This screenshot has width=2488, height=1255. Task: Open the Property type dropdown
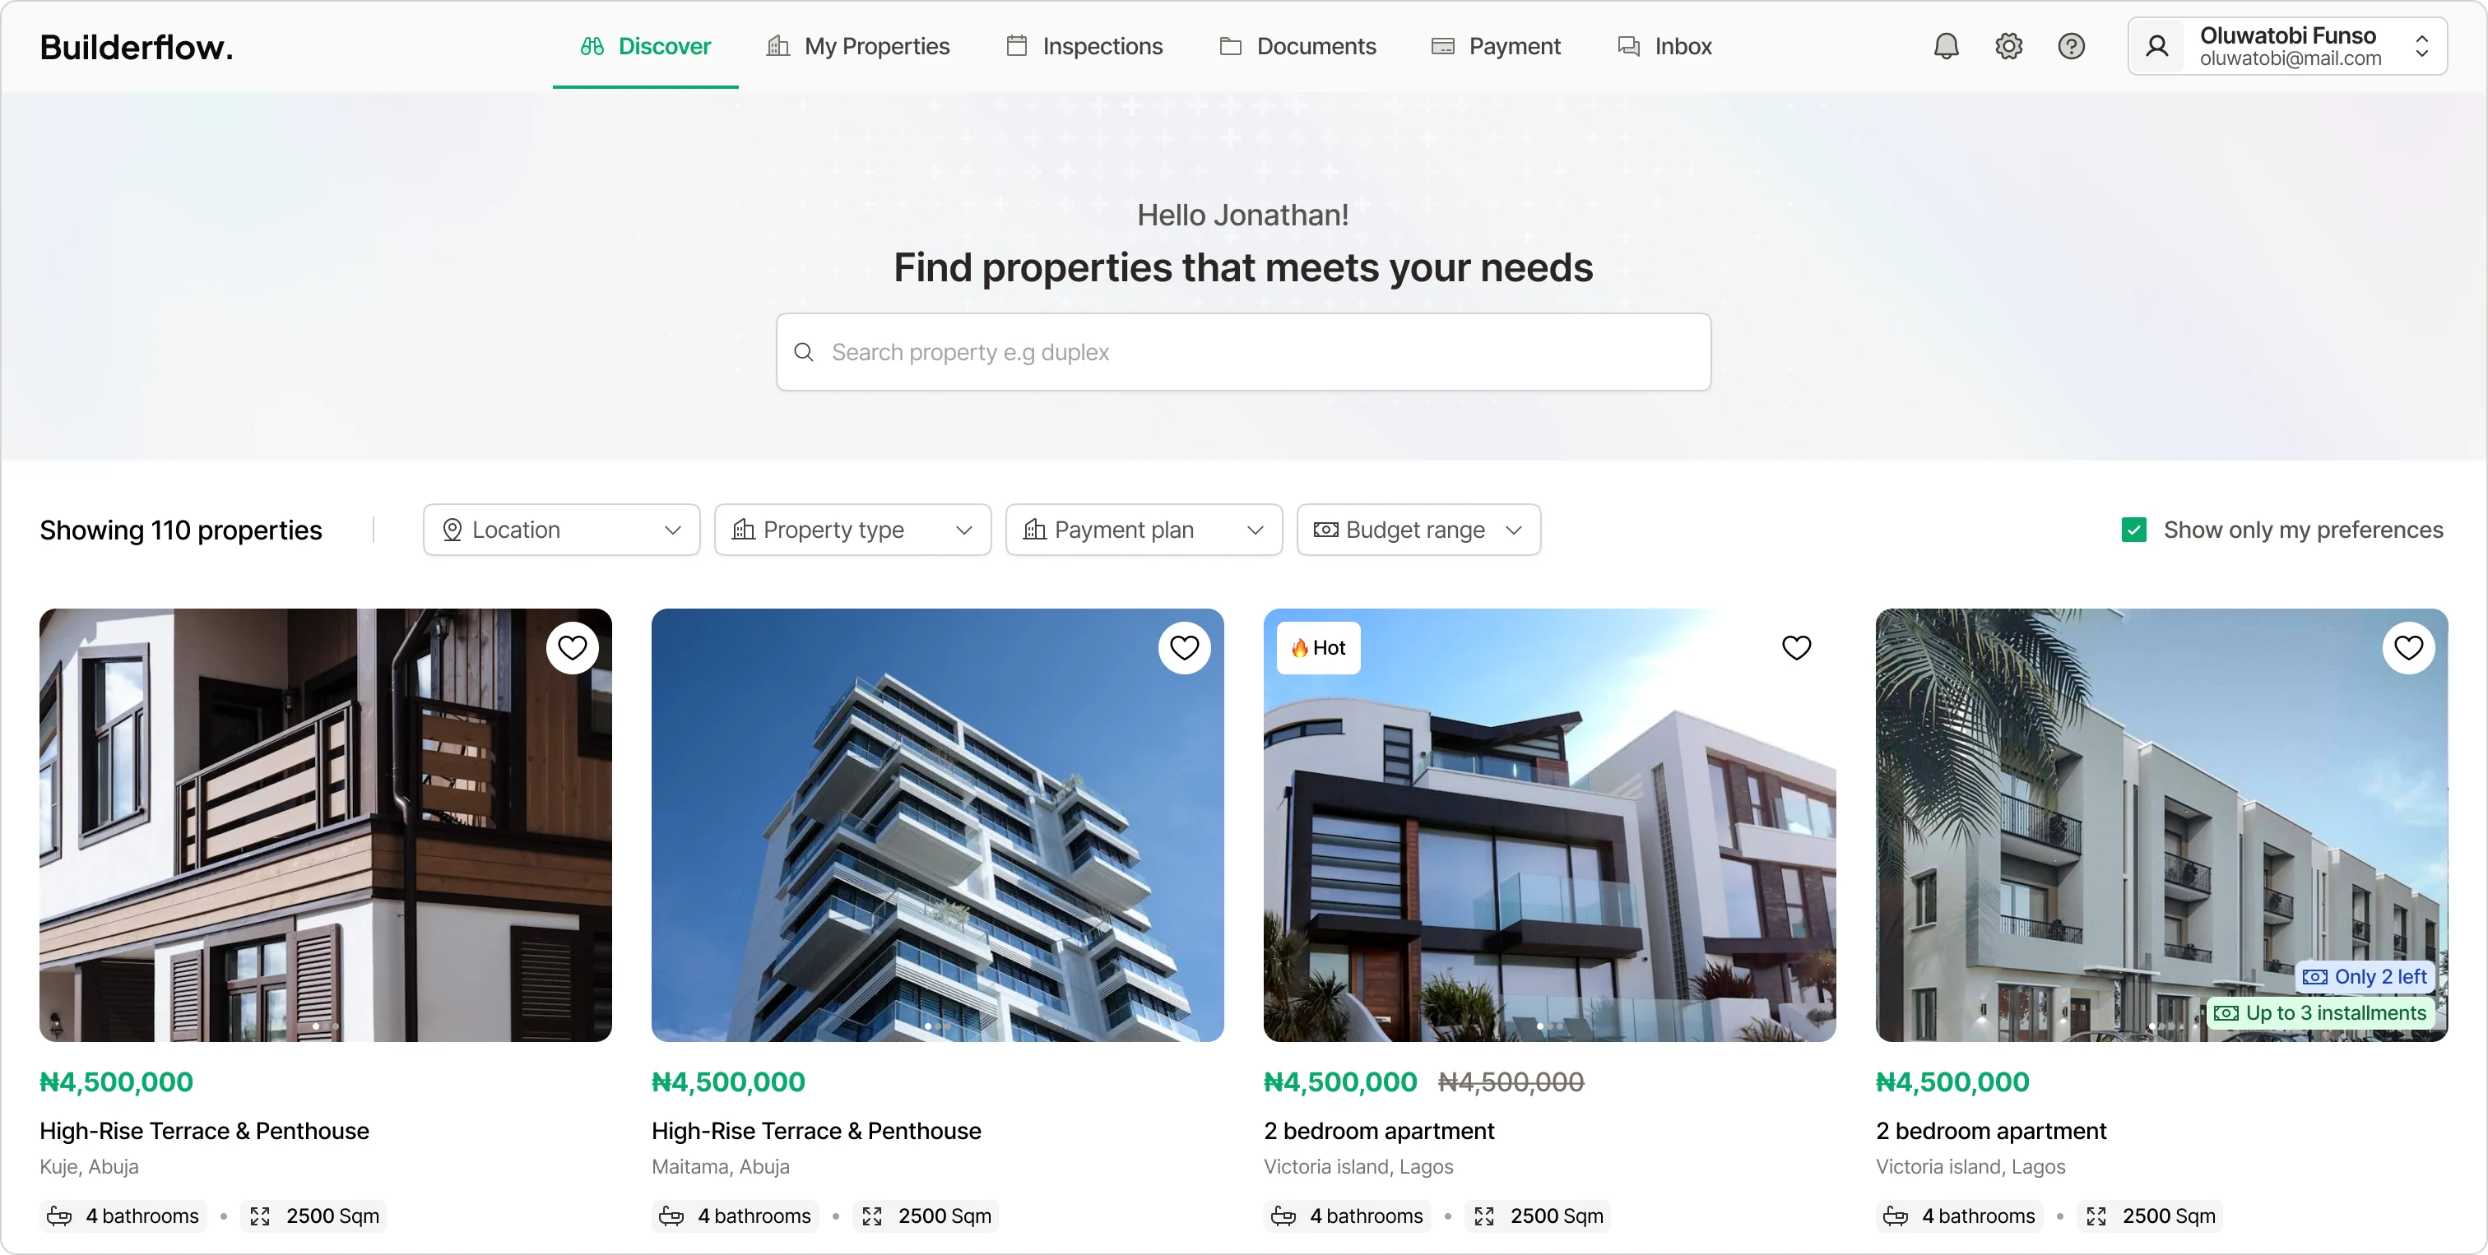click(853, 530)
